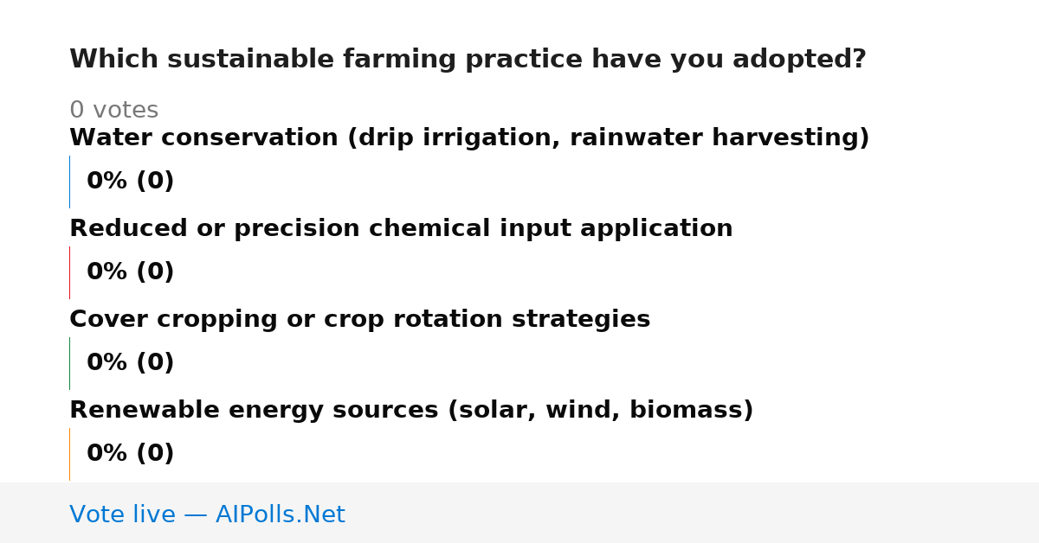Choose Reduced or precision chemical input application

click(x=401, y=229)
